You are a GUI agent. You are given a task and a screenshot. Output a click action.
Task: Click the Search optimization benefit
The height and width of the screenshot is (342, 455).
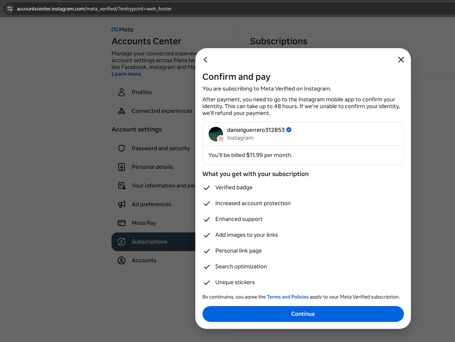point(241,267)
